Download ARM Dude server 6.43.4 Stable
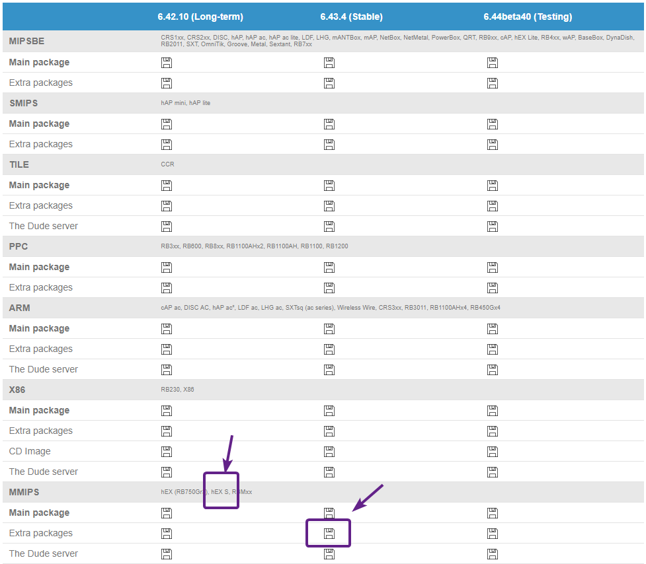This screenshot has width=646, height=564. click(329, 370)
